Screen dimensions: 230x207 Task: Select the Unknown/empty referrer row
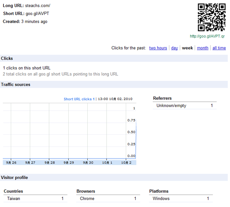pyautogui.click(x=185, y=106)
